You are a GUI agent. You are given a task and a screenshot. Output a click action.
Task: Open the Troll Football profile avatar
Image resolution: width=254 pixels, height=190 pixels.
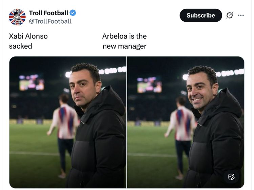[x=17, y=17]
